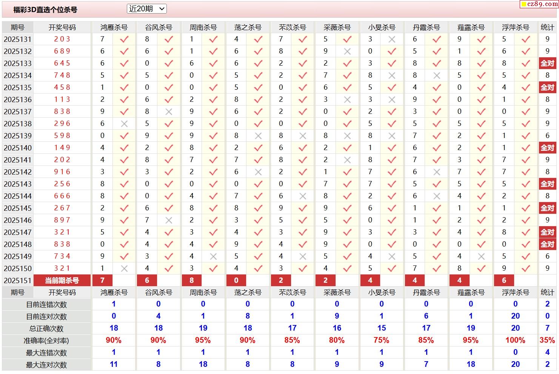Click the 全对 badge in row 2025133
Image resolution: width=559 pixels, height=374 pixels.
[x=547, y=63]
